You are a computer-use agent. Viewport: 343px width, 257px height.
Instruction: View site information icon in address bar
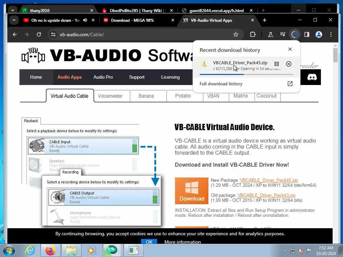point(53,34)
